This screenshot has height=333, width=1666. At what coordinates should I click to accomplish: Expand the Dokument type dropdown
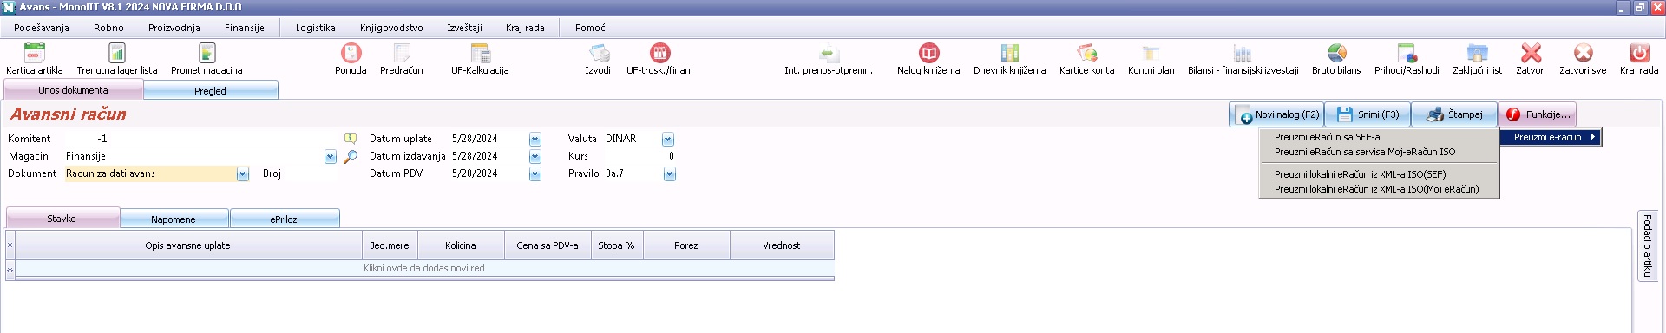[x=242, y=174]
